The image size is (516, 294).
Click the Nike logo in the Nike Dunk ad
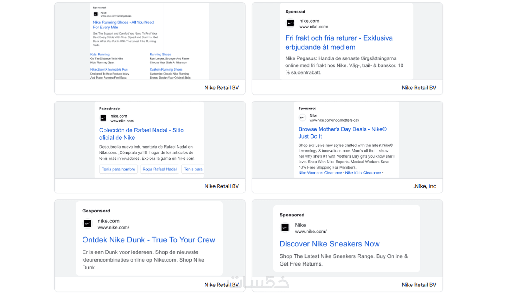[88, 224]
